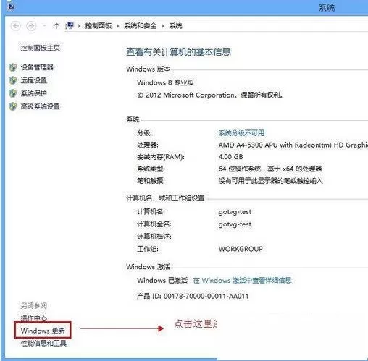Click the Forward navigation arrow
Image resolution: width=368 pixels, height=361 pixels.
click(x=31, y=26)
